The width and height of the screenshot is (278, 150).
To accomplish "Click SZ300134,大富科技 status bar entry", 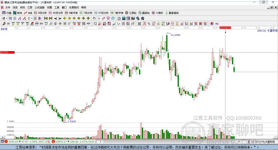I will coord(261,142).
